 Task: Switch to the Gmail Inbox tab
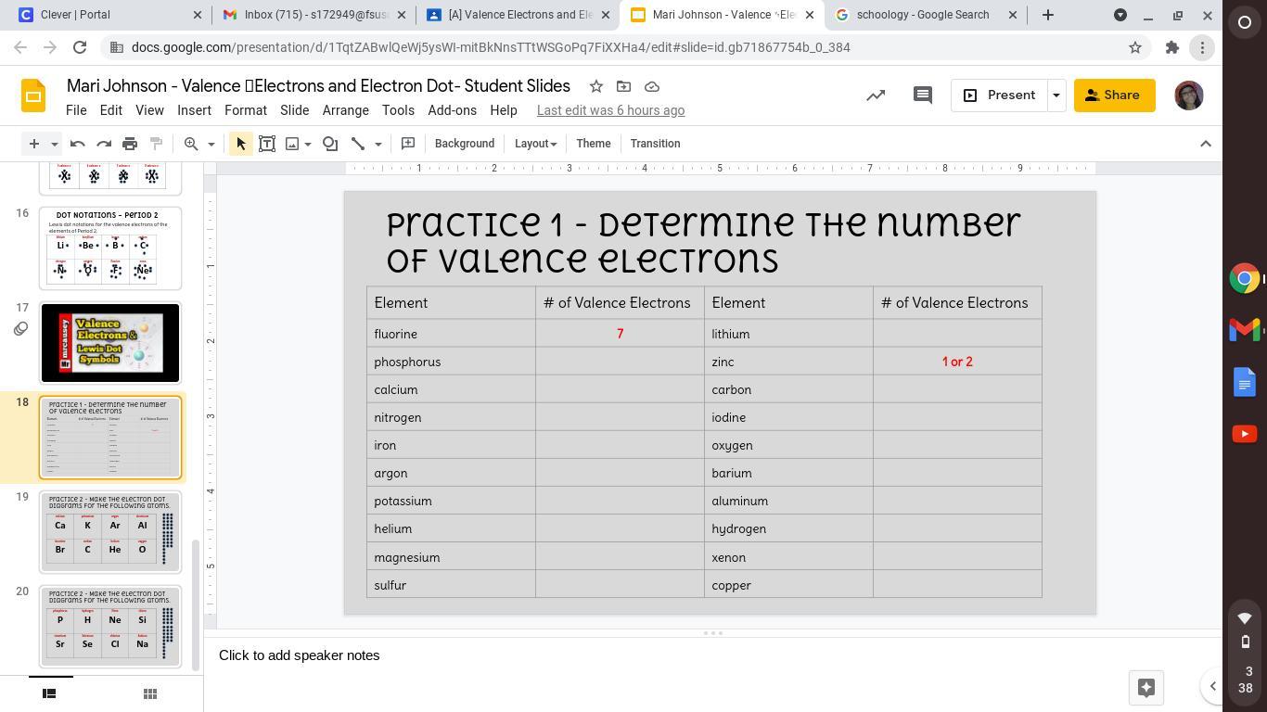click(x=314, y=15)
